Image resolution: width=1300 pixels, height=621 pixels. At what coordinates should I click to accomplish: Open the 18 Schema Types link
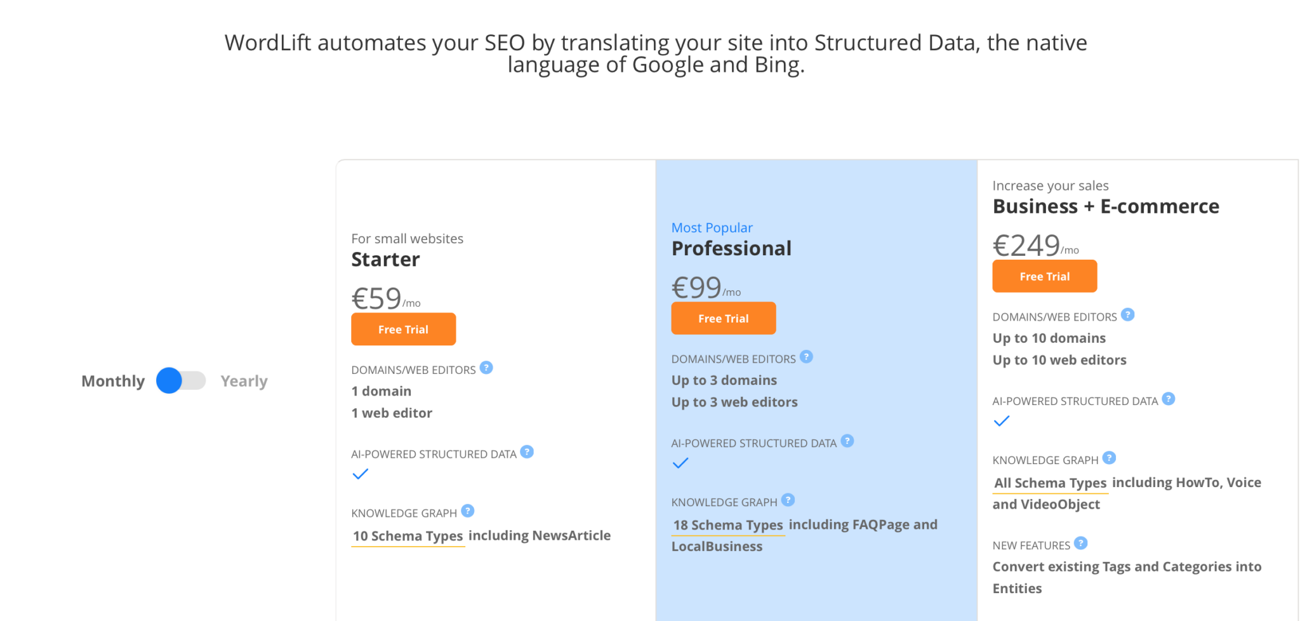[x=729, y=526]
